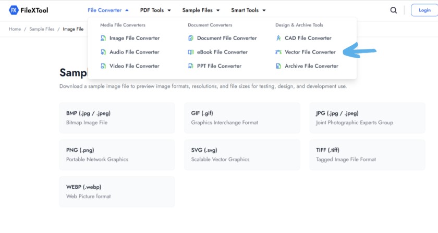
Task: Expand the PDF Tools dropdown
Action: point(155,10)
